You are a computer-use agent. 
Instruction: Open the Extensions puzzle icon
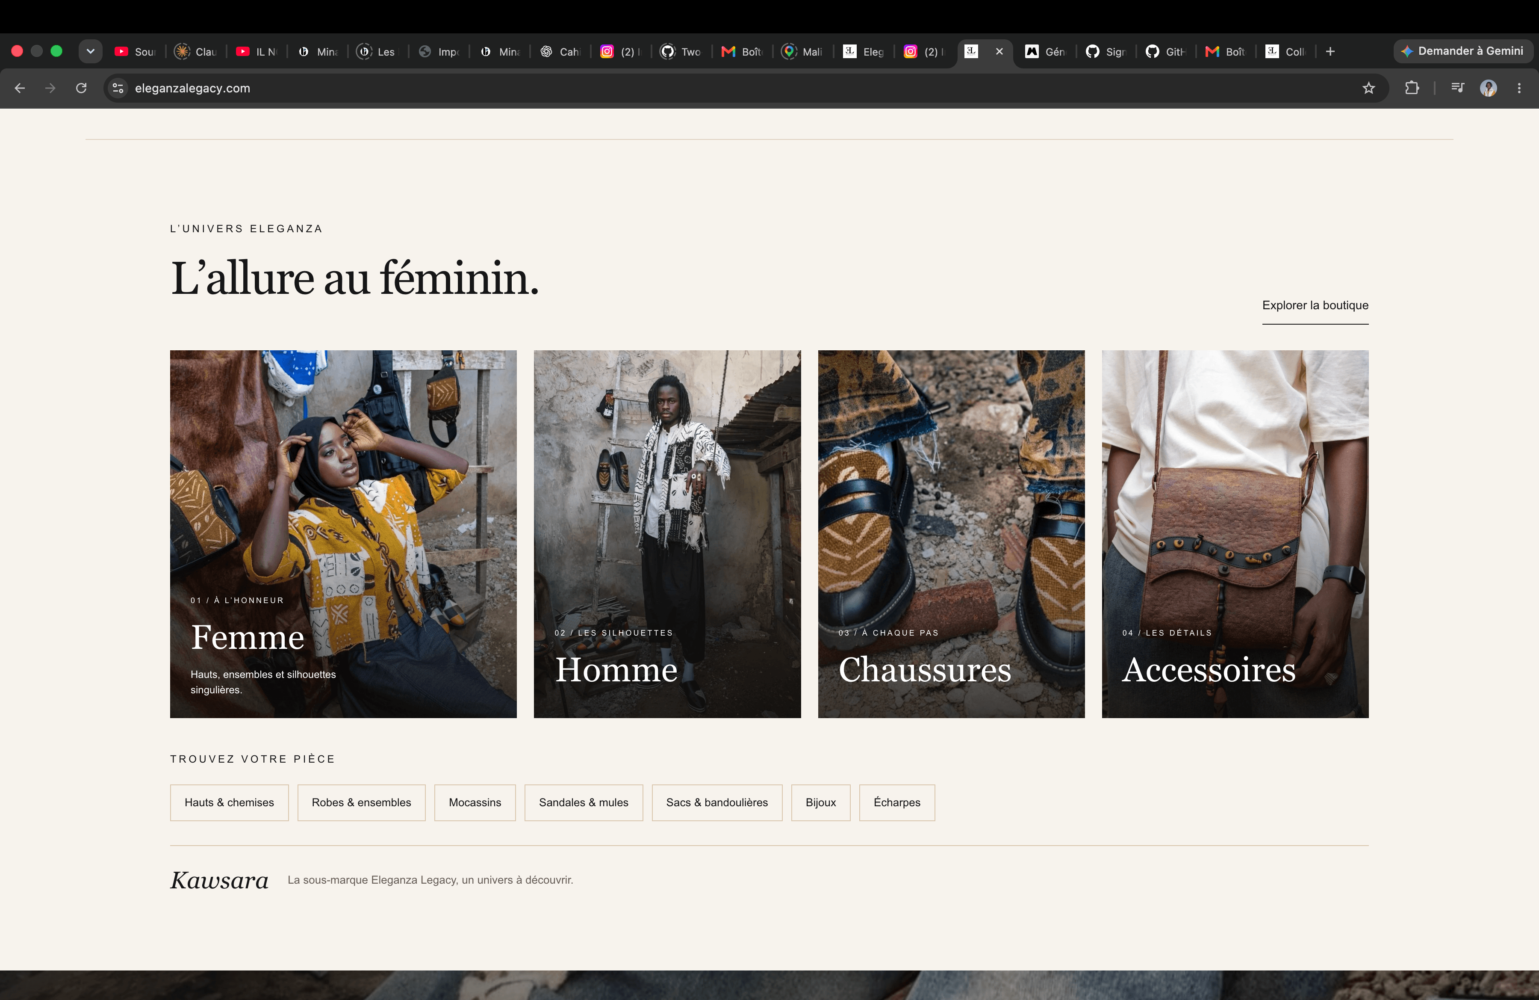1412,88
